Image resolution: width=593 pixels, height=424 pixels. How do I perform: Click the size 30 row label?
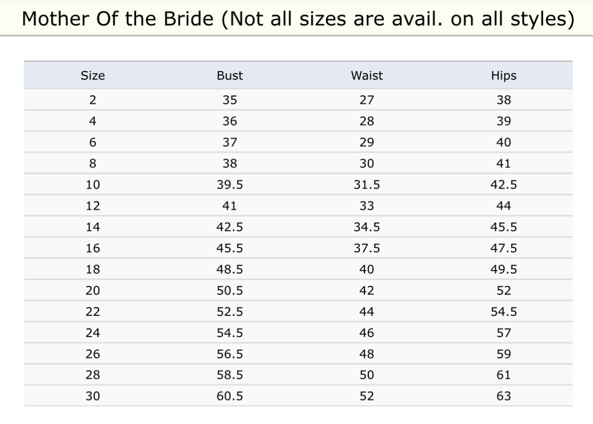pos(93,396)
